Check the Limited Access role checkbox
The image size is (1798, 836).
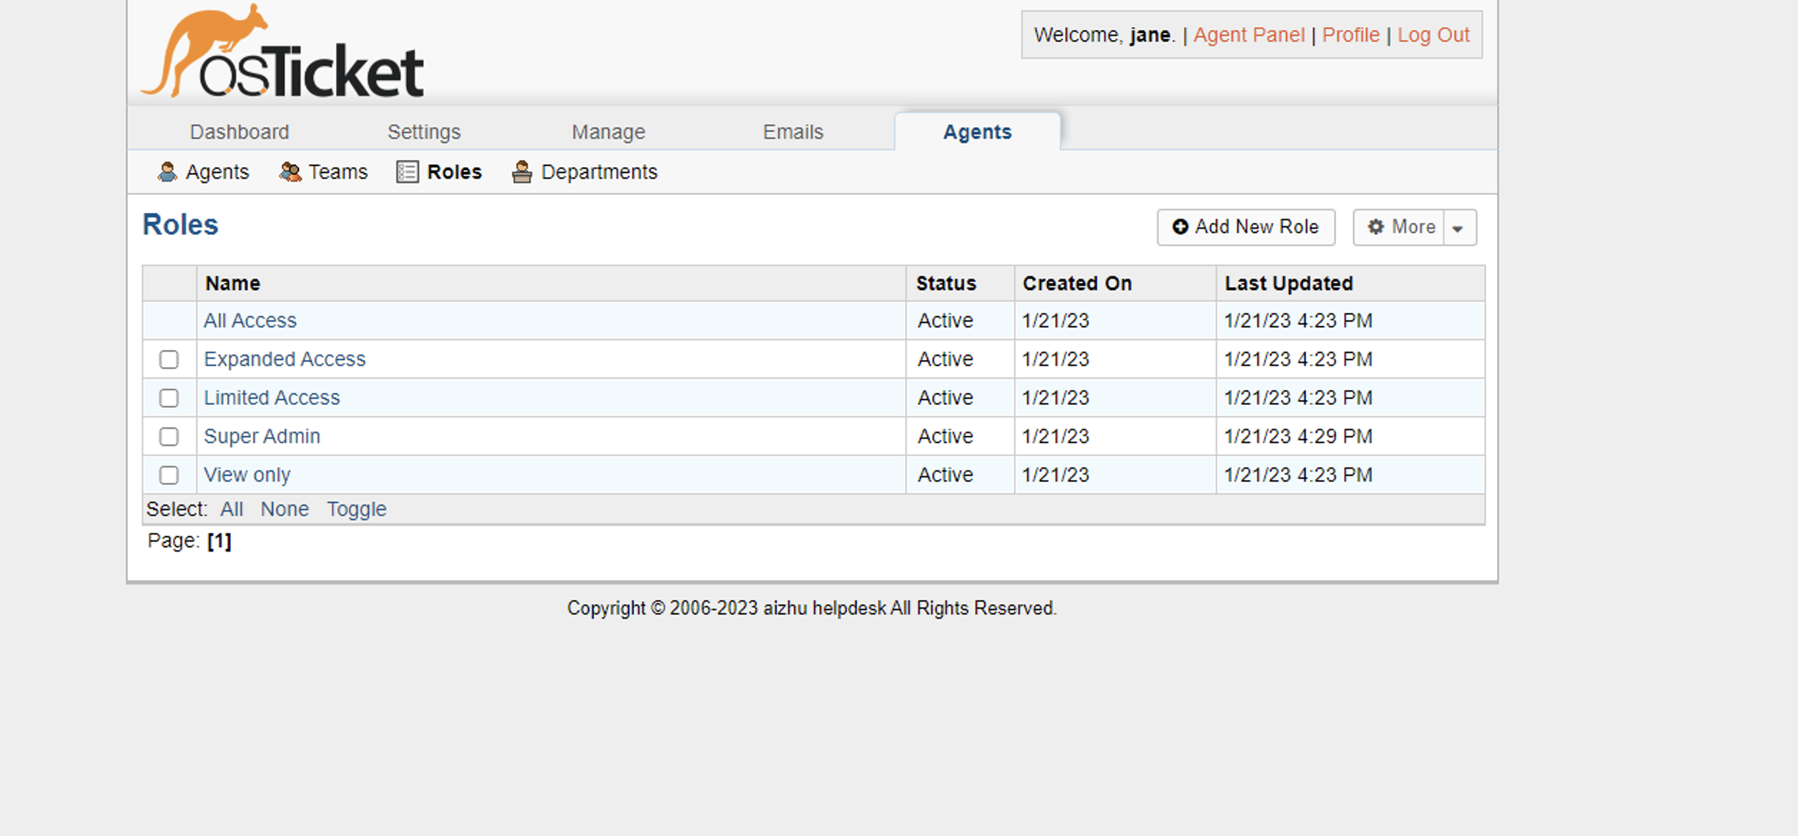169,398
